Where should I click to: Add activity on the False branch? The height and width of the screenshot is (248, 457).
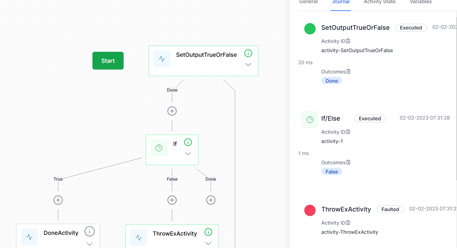172,200
